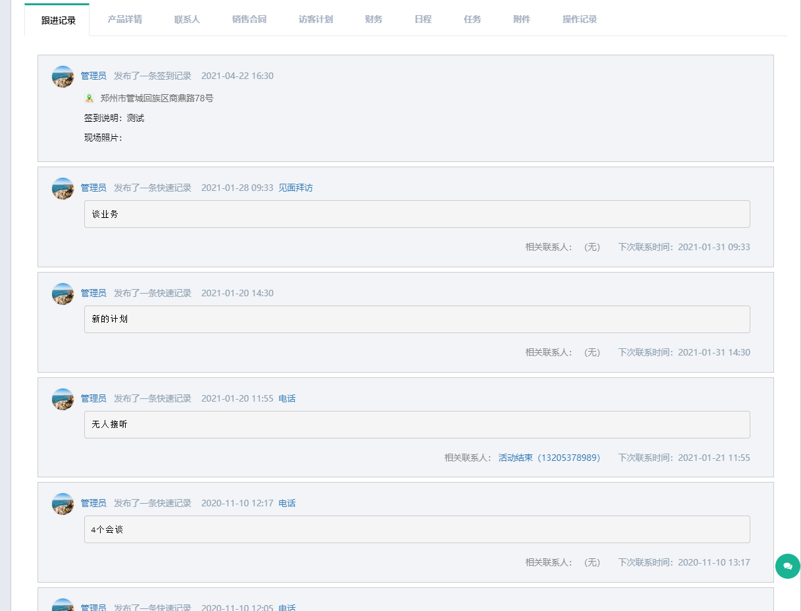This screenshot has width=801, height=611.
Task: Click the avatar on the 谈业务 record
Action: click(63, 188)
